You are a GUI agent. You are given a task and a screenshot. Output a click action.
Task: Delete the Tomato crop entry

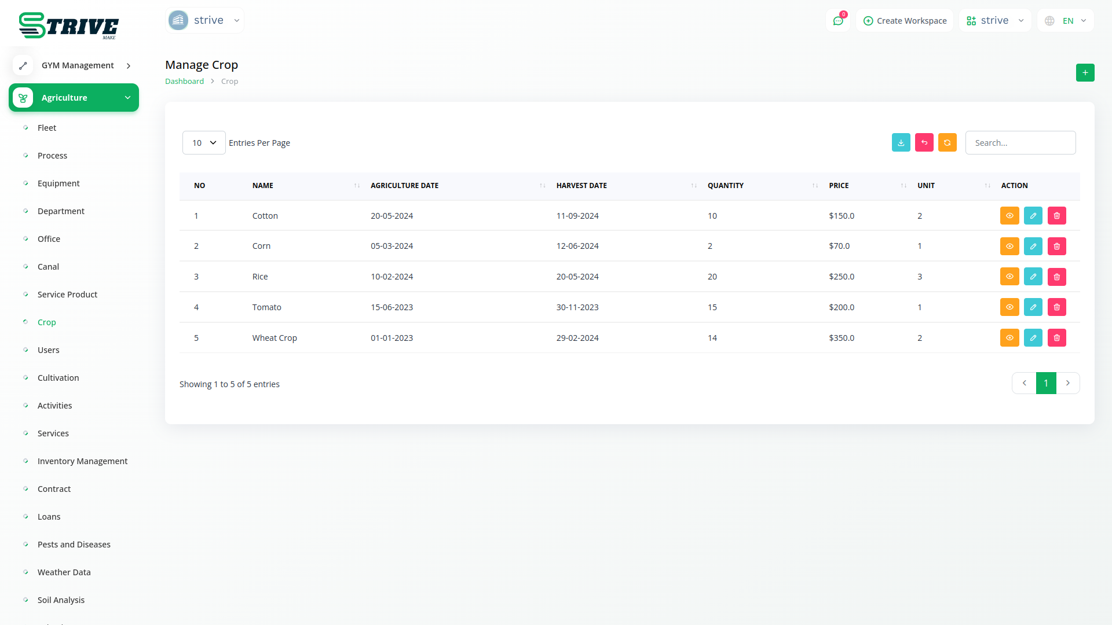click(1056, 307)
